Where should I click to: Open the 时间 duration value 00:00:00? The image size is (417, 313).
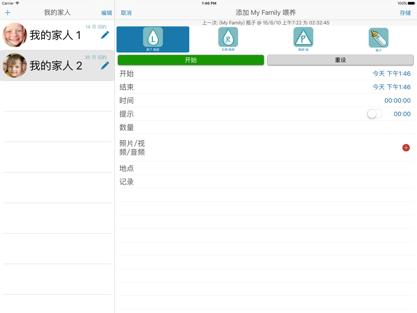point(397,101)
